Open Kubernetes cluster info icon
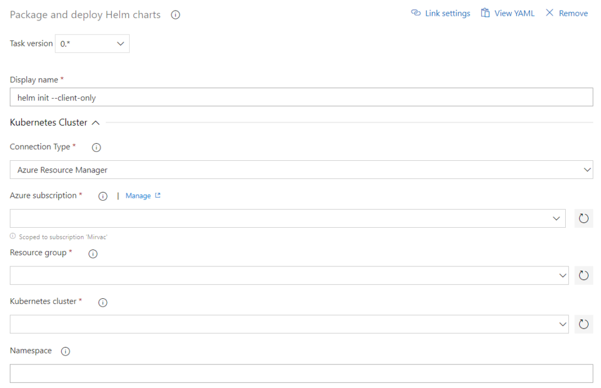The height and width of the screenshot is (388, 601). (x=103, y=302)
